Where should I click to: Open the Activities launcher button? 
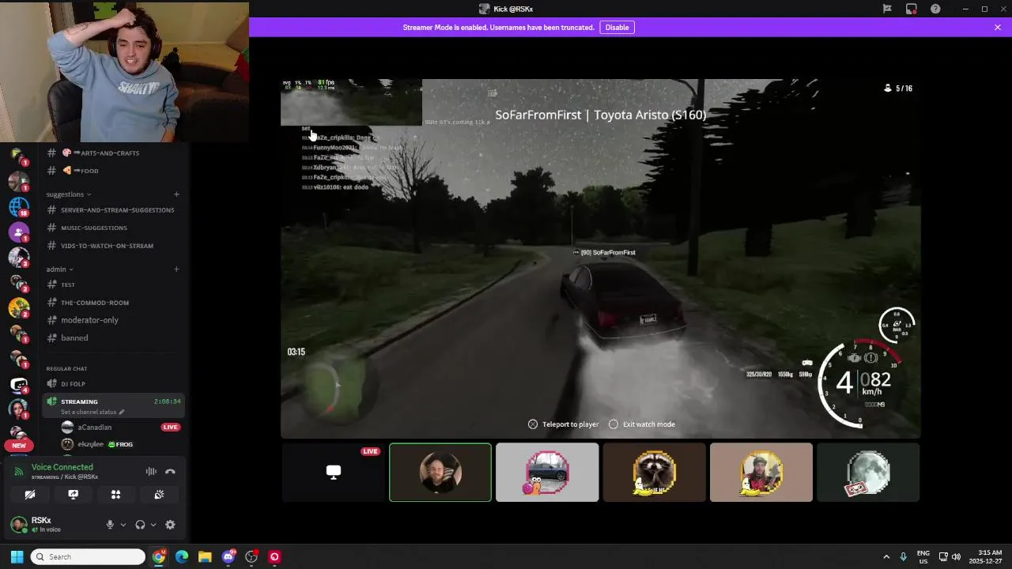click(x=115, y=495)
